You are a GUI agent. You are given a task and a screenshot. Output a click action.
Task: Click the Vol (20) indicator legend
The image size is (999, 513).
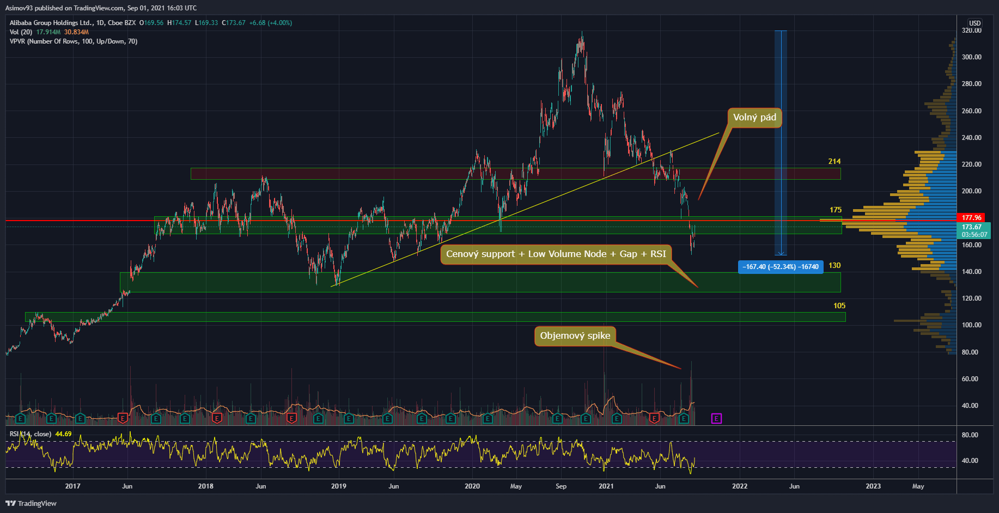21,32
